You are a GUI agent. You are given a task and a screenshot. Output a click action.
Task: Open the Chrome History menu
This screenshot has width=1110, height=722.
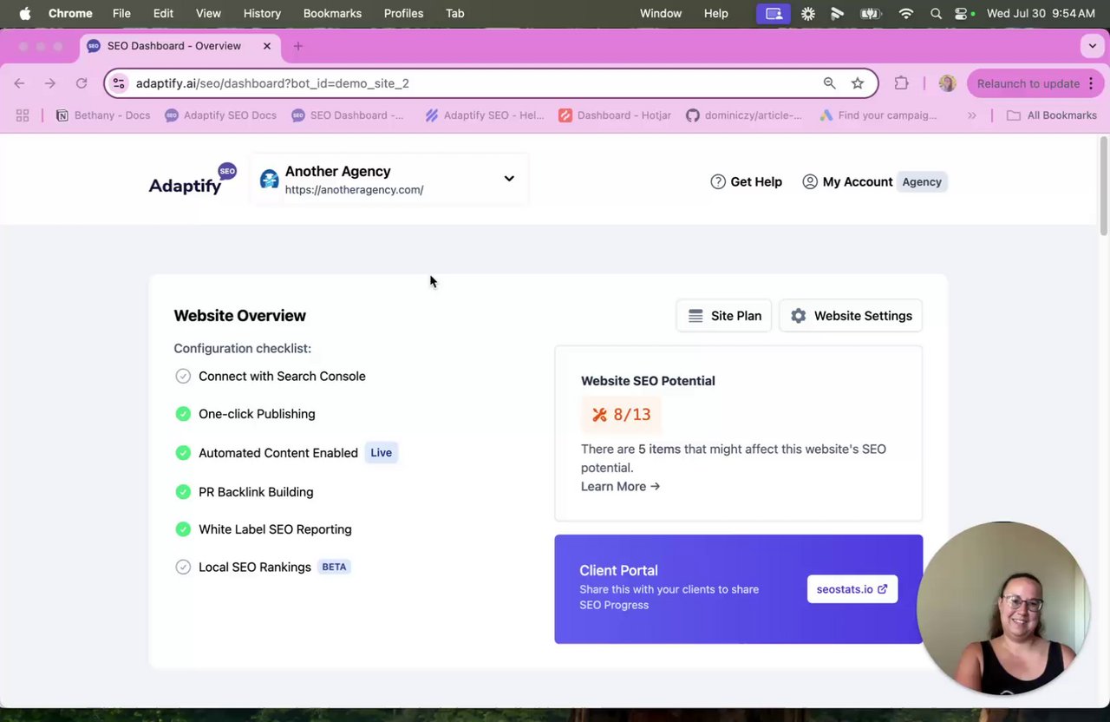coord(262,13)
